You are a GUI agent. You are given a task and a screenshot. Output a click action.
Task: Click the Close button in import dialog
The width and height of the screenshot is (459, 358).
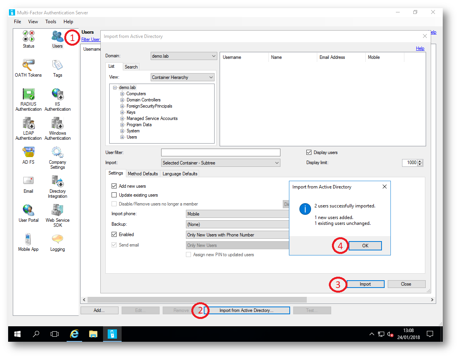tap(406, 284)
